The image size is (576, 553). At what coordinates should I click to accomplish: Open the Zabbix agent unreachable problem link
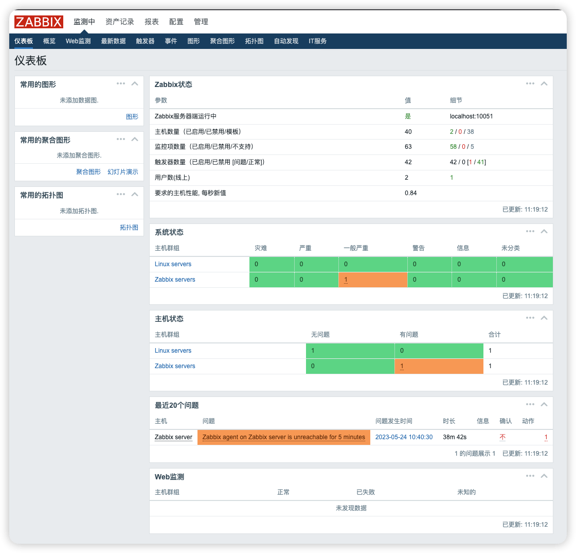point(283,437)
